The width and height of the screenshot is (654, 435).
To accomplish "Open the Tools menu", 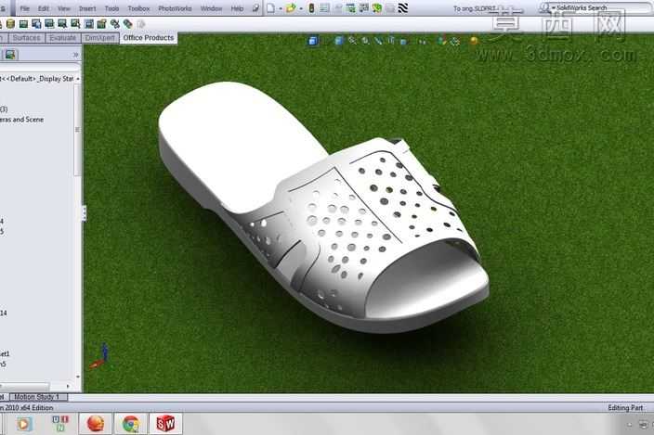I will pos(111,8).
